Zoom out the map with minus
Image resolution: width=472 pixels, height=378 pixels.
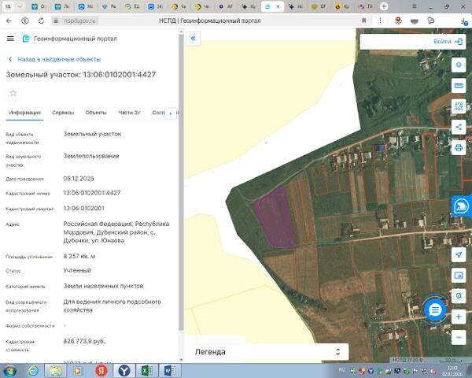(459, 337)
